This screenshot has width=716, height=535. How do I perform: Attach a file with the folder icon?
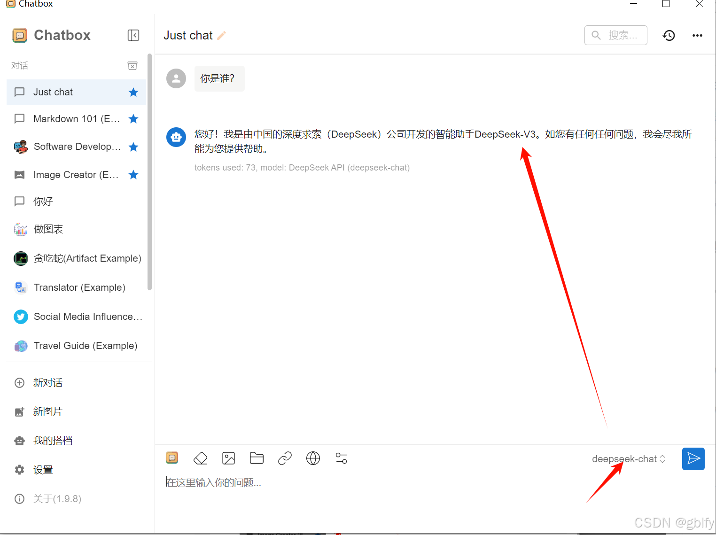pyautogui.click(x=257, y=458)
